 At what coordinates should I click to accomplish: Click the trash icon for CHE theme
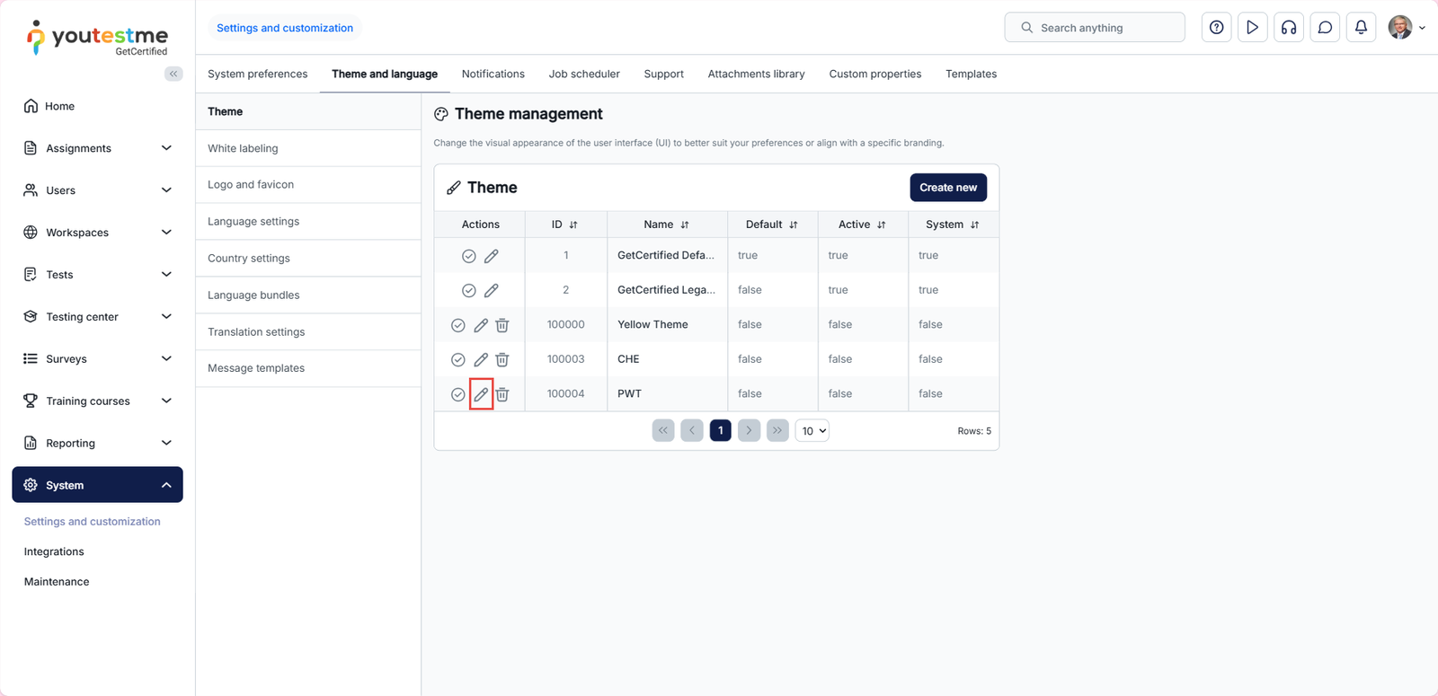click(502, 360)
